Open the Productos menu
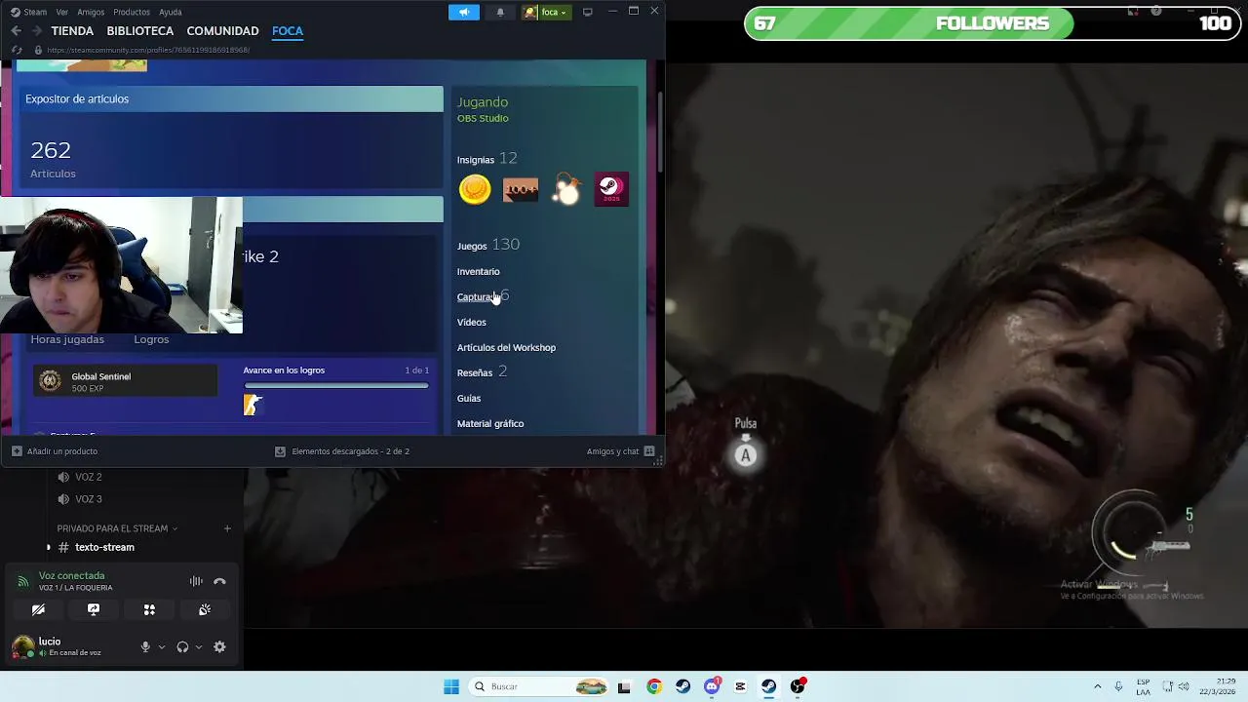The height and width of the screenshot is (702, 1248). (x=132, y=12)
